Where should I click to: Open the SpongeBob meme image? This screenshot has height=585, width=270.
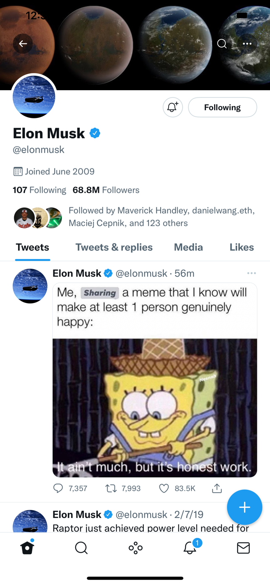(x=155, y=407)
